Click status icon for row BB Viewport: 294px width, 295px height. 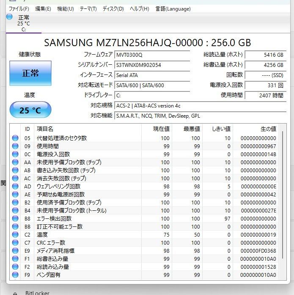pos(15,226)
